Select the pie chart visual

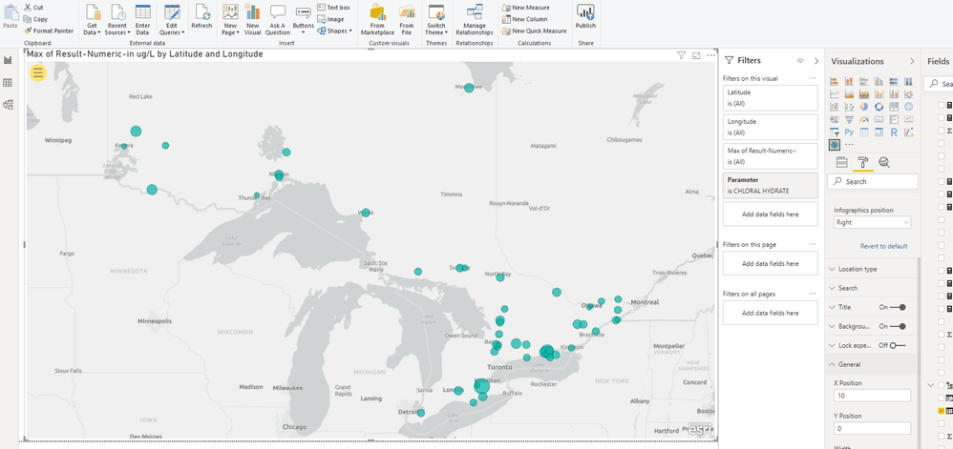pyautogui.click(x=863, y=107)
